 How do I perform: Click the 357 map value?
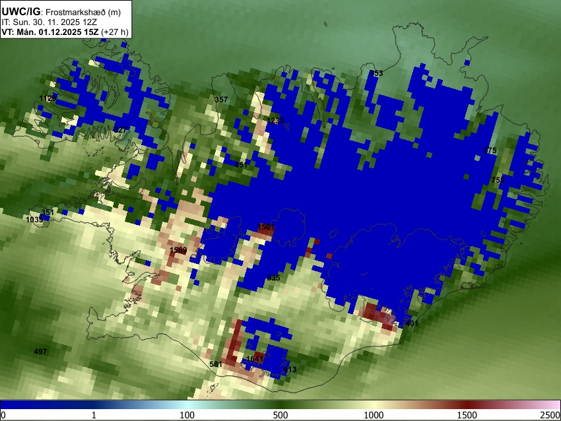pyautogui.click(x=221, y=100)
